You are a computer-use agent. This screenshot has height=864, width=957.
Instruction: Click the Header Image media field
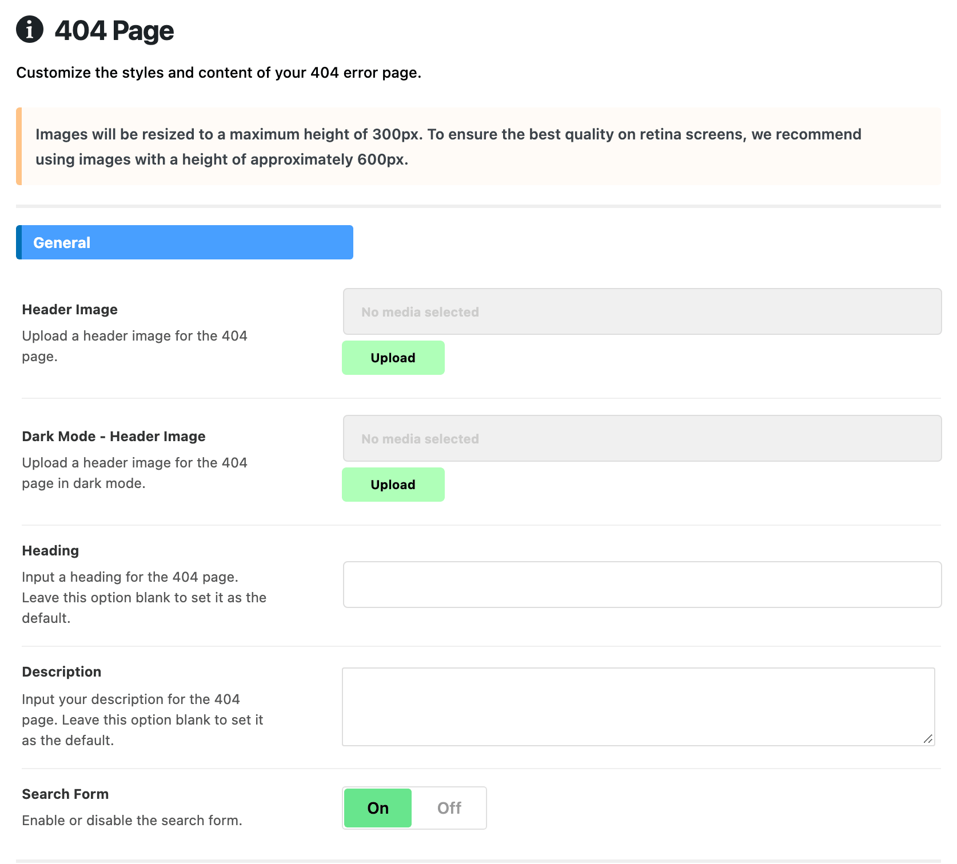click(642, 311)
